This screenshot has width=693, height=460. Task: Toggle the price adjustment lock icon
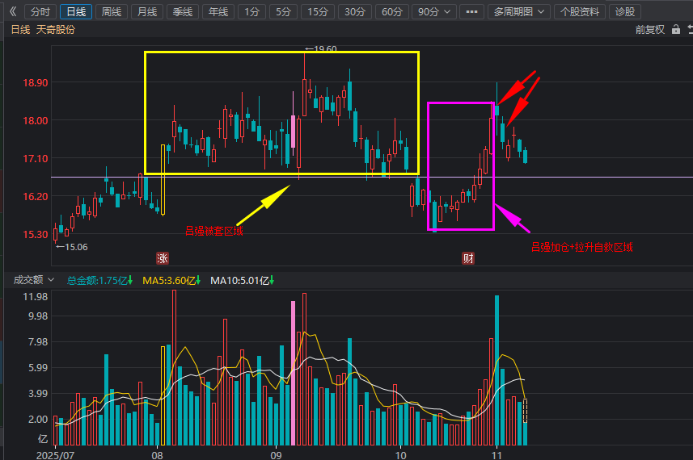[676, 29]
